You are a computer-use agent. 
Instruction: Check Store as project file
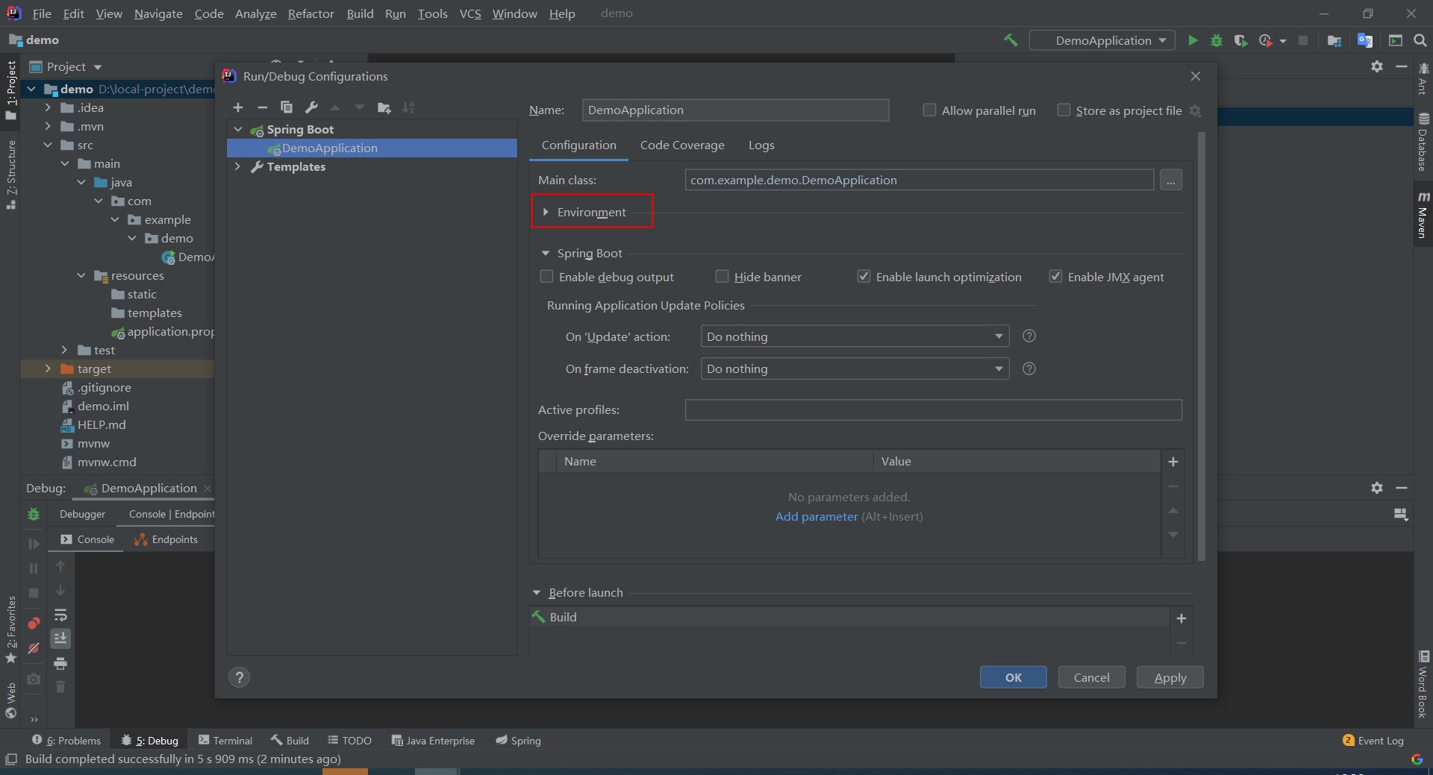(x=1064, y=110)
